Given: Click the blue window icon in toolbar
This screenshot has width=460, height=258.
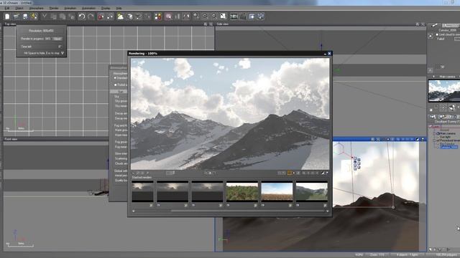Looking at the screenshot, I should click(x=252, y=16).
